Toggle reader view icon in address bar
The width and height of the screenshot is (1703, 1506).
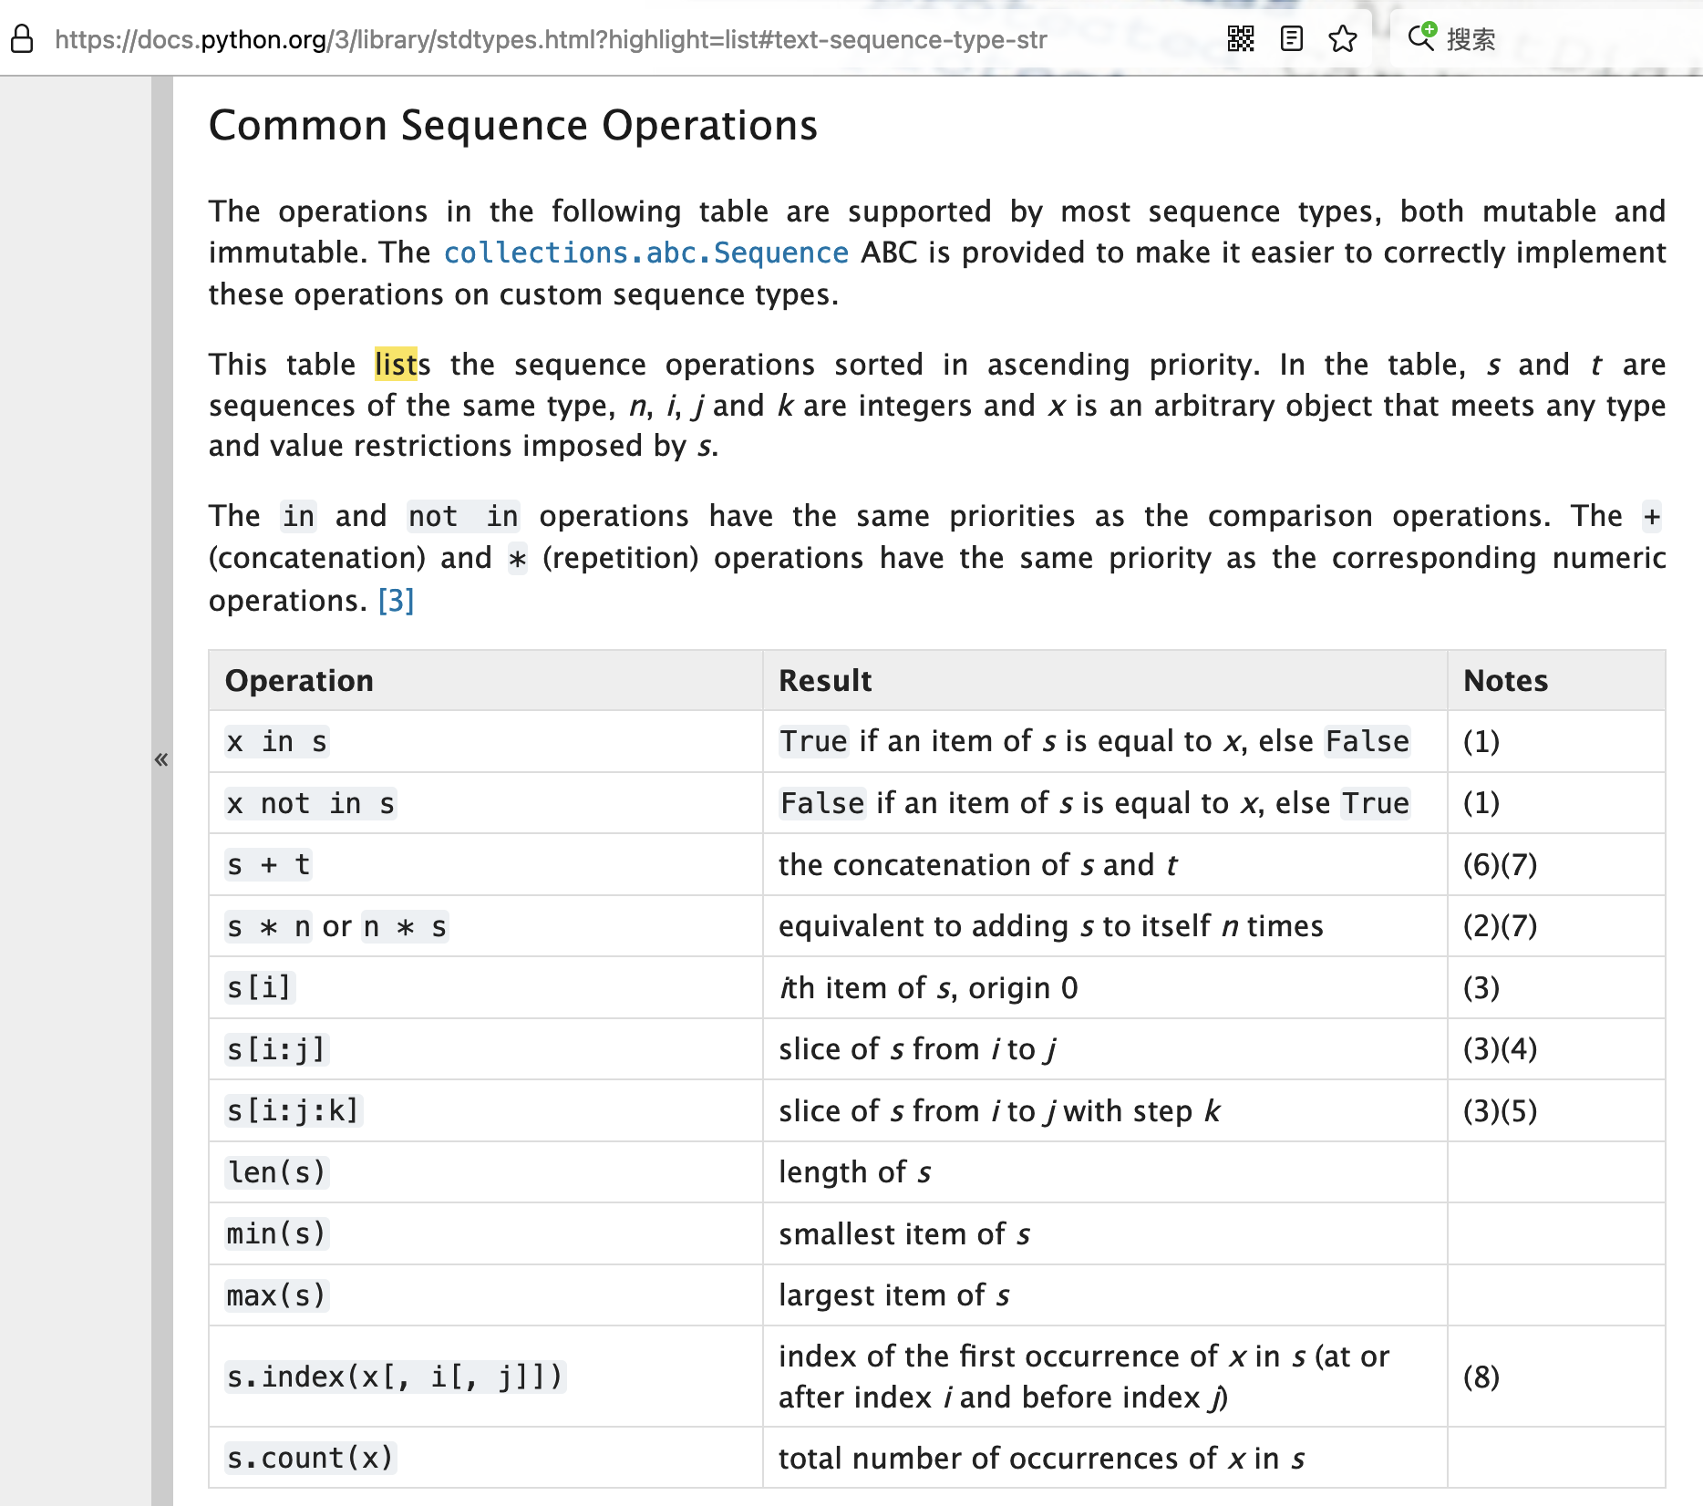coord(1292,38)
